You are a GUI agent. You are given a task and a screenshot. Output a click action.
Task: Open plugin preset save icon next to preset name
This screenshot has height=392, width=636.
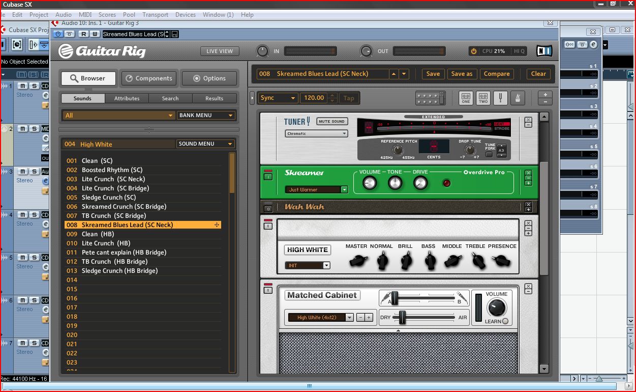point(174,34)
